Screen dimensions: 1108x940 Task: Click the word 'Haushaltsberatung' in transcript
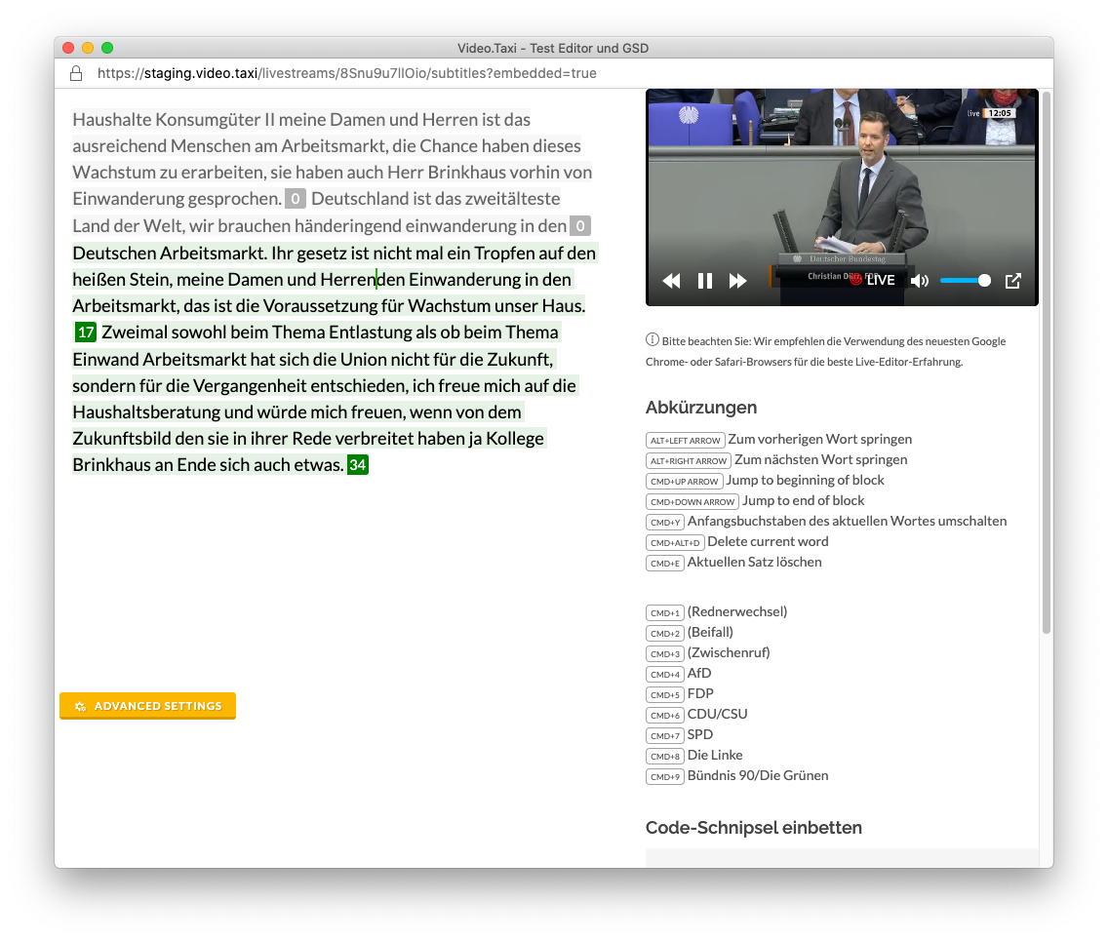(x=146, y=412)
